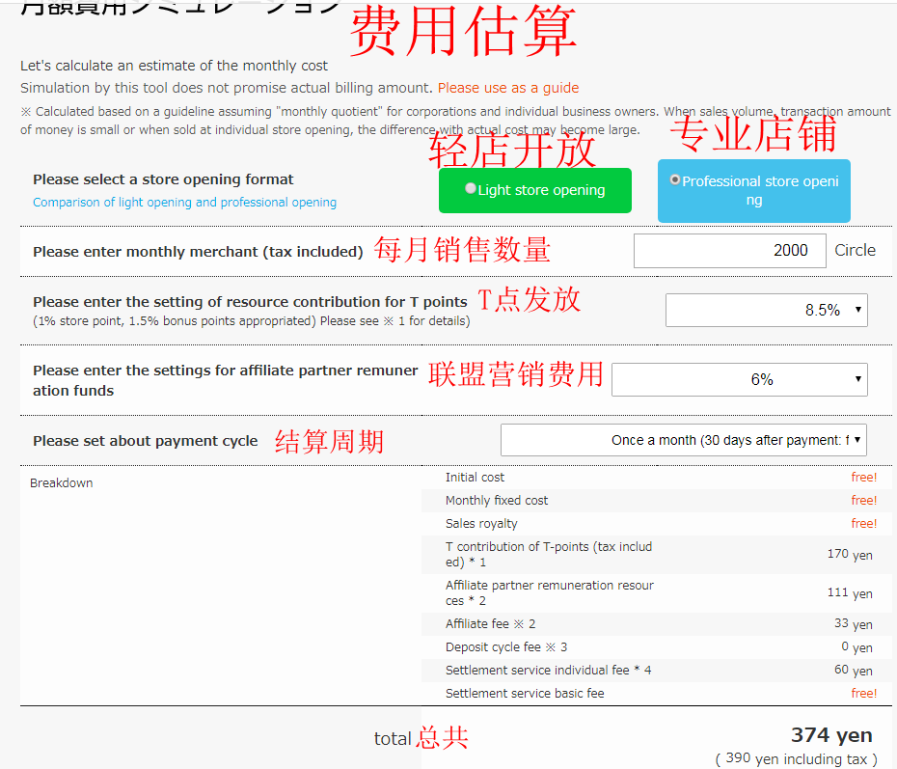Click the 'Monthly fixed cost' row label
This screenshot has height=769, width=897.
pos(496,501)
